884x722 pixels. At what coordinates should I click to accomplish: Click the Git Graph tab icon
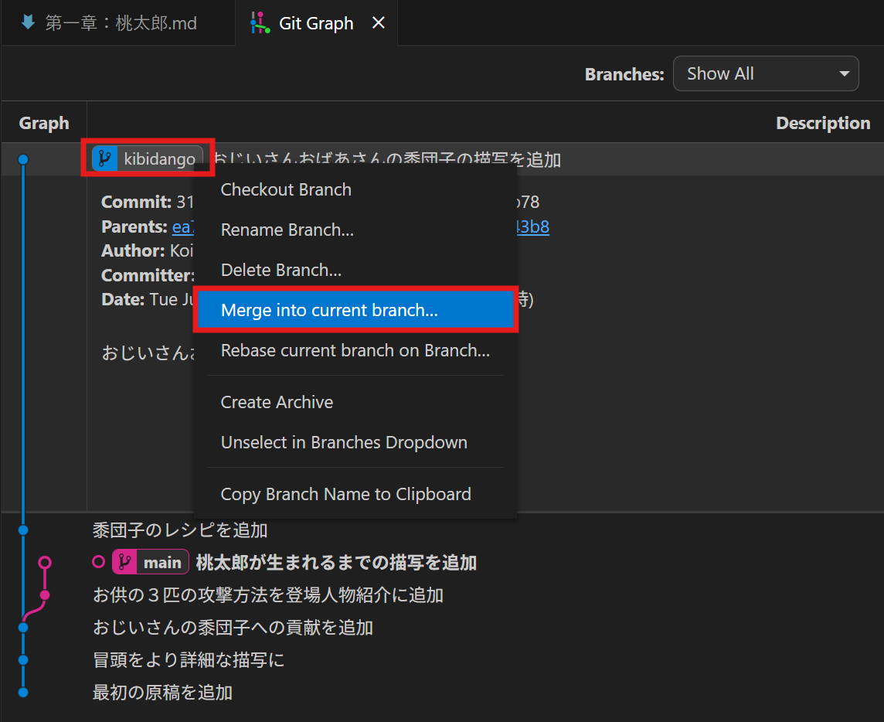tap(260, 23)
